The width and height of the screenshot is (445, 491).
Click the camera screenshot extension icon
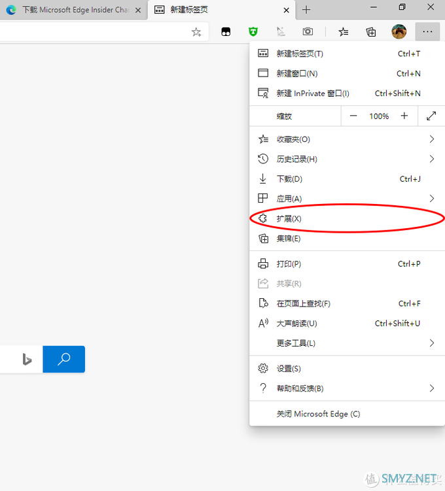tap(308, 31)
